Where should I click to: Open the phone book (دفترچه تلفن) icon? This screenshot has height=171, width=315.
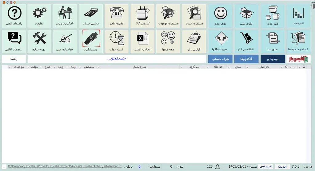point(117,16)
